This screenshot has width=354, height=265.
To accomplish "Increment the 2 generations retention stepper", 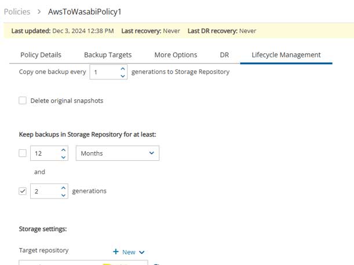I will (x=63, y=187).
